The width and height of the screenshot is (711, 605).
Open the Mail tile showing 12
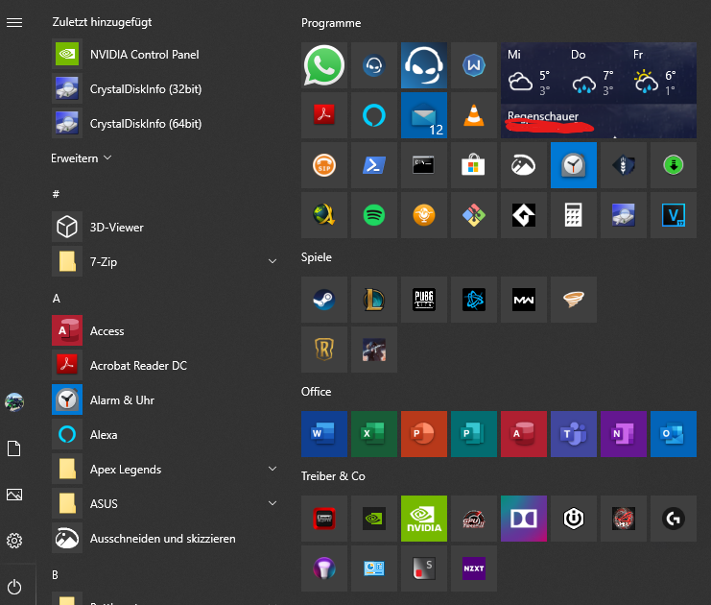click(424, 115)
